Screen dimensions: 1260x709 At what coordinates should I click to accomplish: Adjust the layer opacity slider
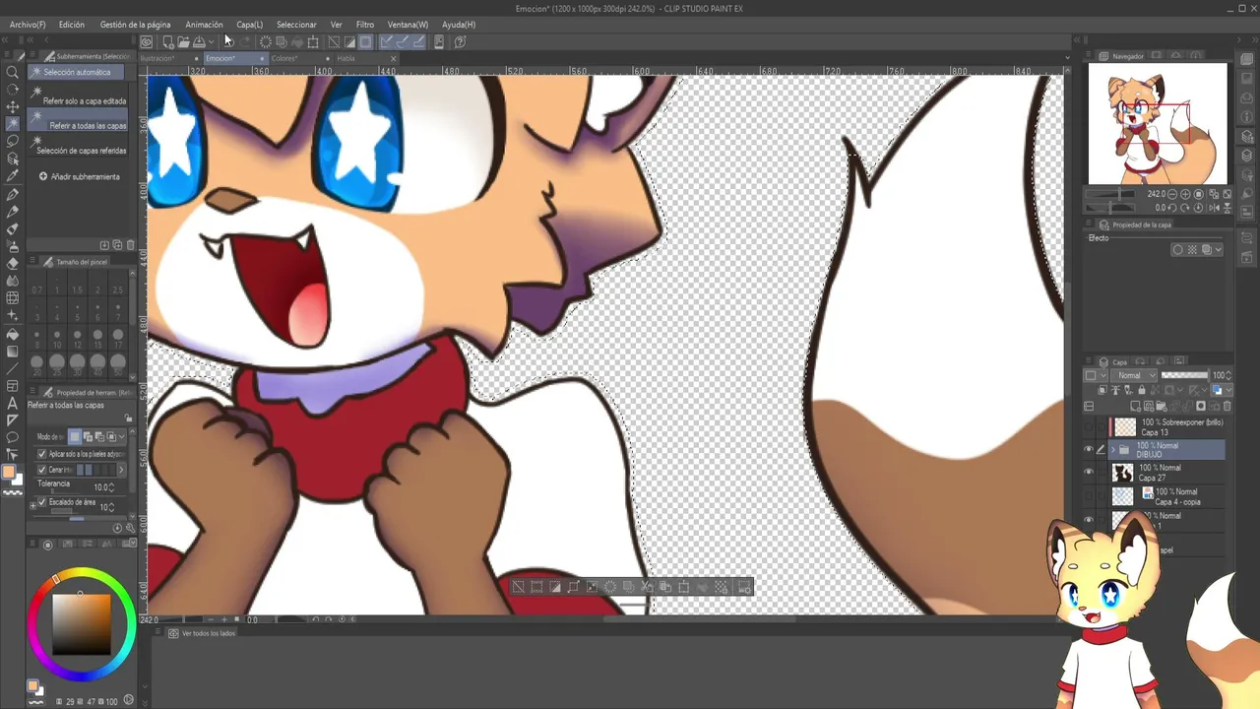click(1185, 375)
